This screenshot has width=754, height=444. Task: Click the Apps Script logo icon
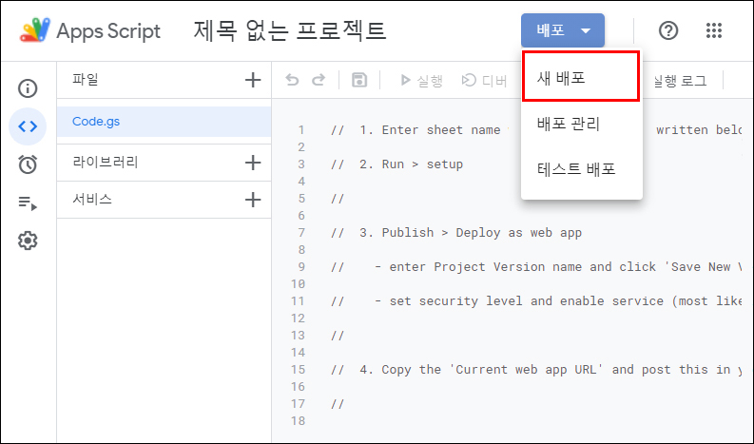point(34,31)
